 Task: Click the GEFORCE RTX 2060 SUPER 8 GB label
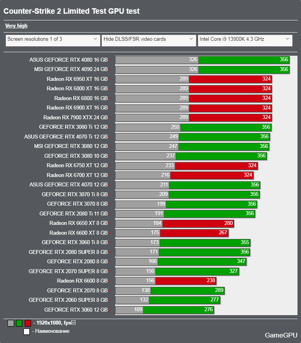pos(68,300)
